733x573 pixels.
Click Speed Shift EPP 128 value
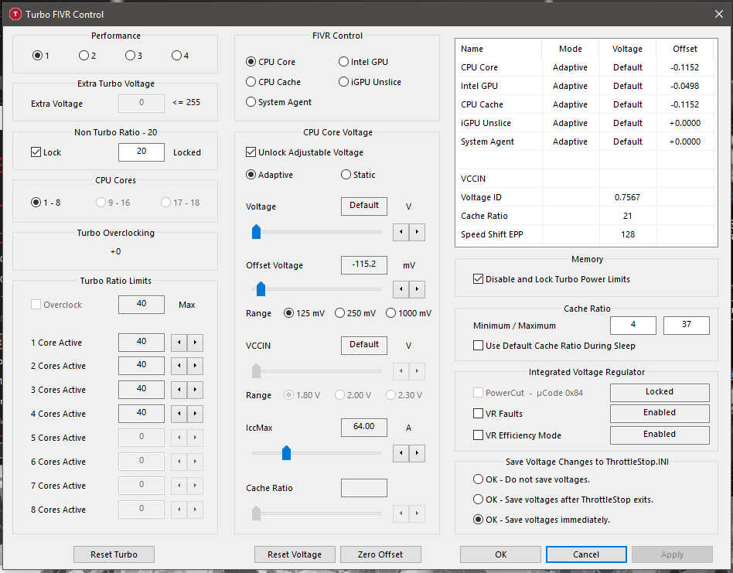tap(628, 234)
